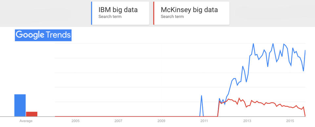The image size is (315, 127).
Task: Click the 'Search term' subtitle under IBM big data
Action: tap(110, 17)
